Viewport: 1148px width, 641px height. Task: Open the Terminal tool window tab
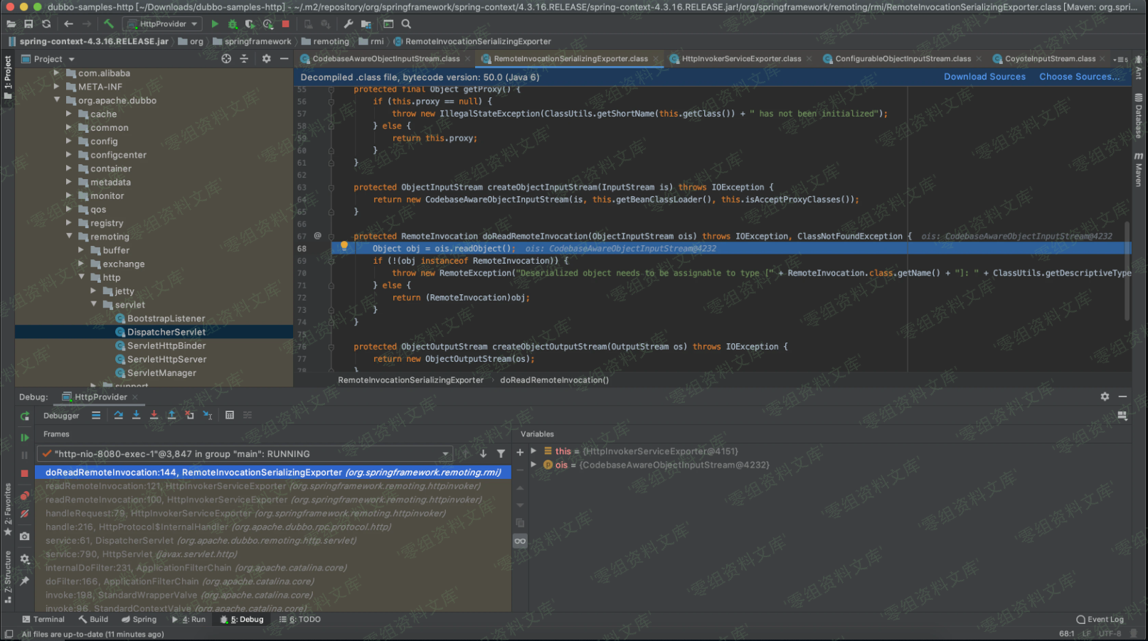[43, 620]
